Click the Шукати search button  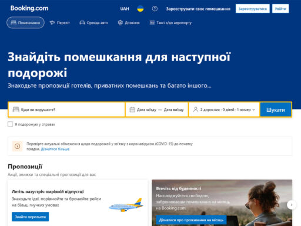point(276,110)
